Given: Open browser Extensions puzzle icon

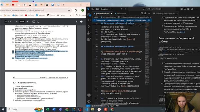Looking at the screenshot, I should (76, 10).
